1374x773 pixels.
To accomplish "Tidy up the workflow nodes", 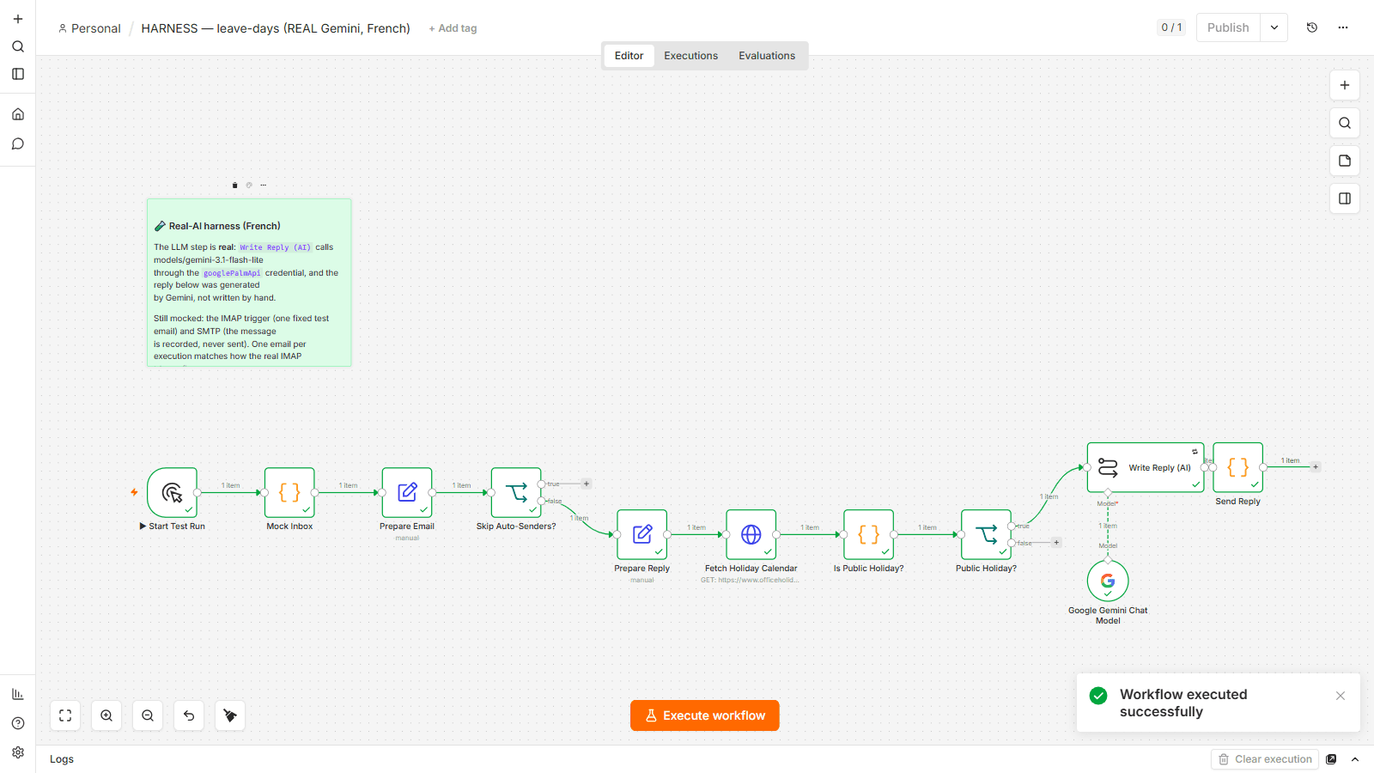I will click(x=230, y=715).
